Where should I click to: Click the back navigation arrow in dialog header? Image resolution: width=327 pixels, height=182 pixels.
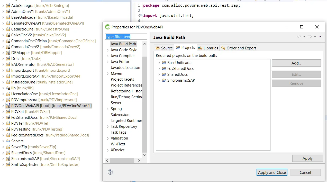tap(299, 37)
